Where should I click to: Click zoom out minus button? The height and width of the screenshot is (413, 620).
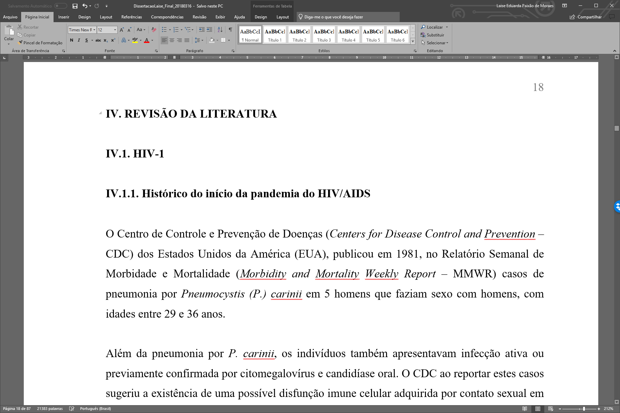560,409
